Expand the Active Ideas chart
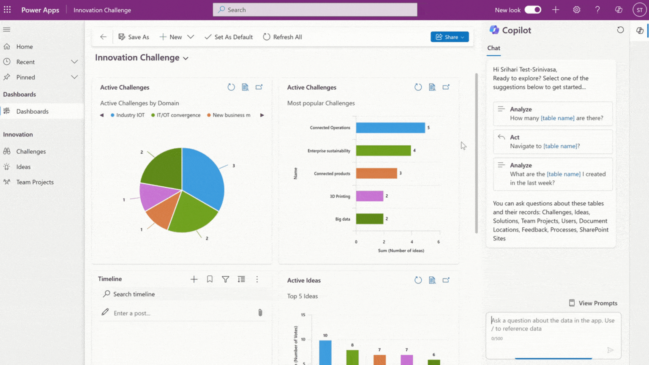The width and height of the screenshot is (649, 365). [446, 280]
